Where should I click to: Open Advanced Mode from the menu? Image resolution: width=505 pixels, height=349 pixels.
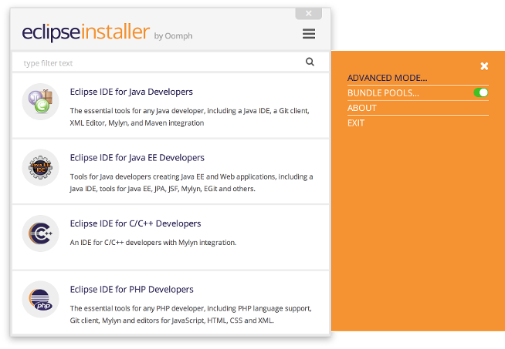point(387,78)
